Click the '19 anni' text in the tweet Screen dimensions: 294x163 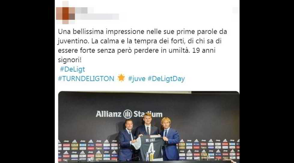point(204,50)
